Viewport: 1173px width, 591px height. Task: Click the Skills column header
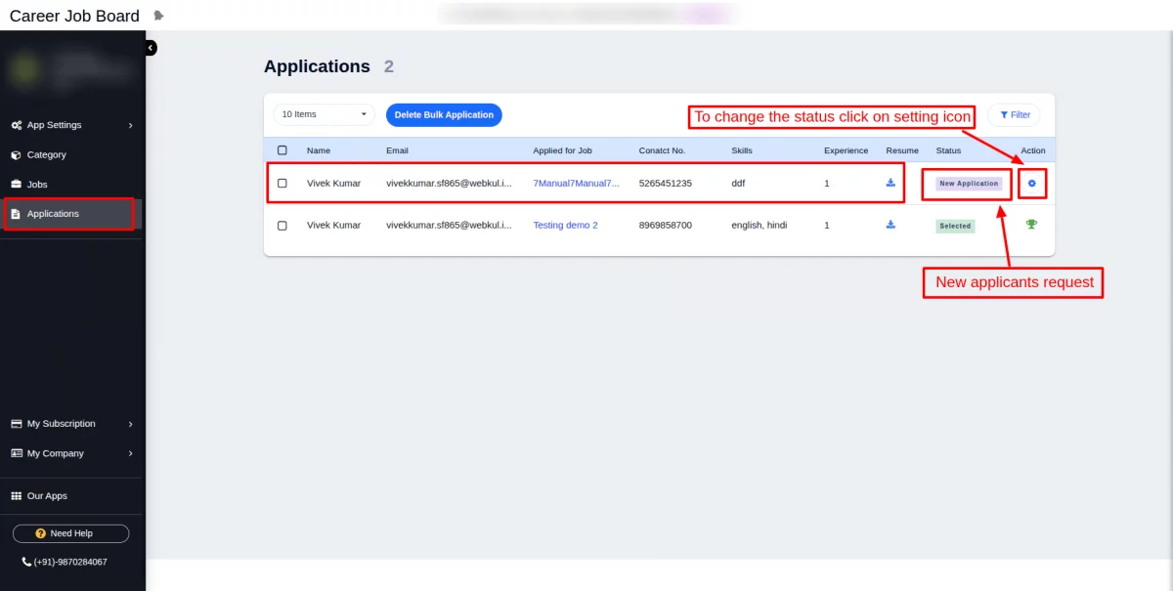tap(742, 150)
